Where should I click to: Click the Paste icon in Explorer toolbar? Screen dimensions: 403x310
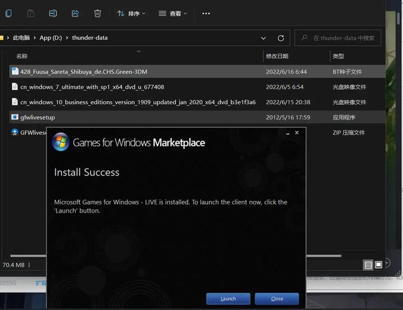click(30, 14)
